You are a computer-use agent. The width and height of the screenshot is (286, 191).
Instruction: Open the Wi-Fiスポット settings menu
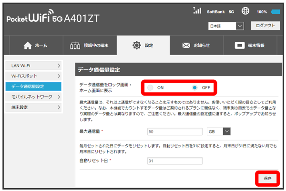tap(33, 76)
